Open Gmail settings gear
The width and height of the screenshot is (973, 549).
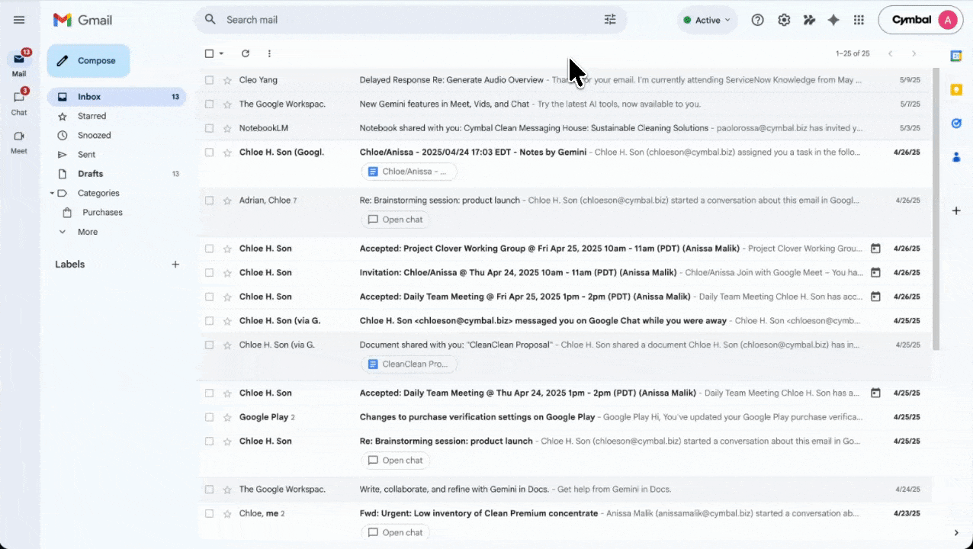pyautogui.click(x=784, y=20)
